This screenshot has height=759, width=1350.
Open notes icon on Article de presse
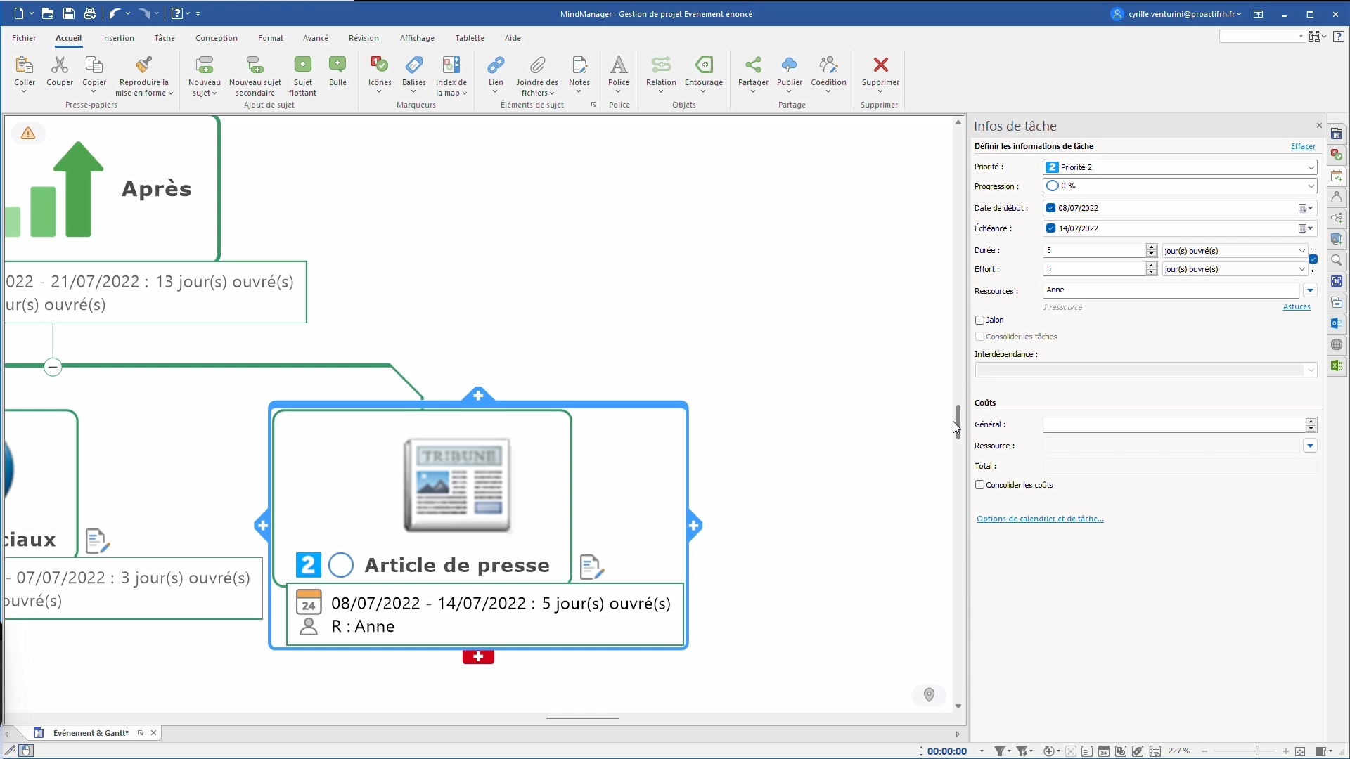591,567
